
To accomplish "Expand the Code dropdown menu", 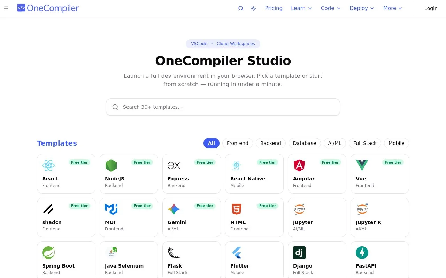I will 331,8.
